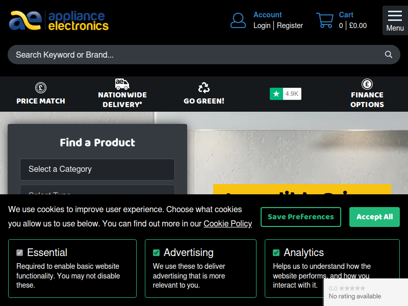Viewport: 408px width, 306px height.
Task: Click the Go Green recycle icon
Action: (x=204, y=88)
